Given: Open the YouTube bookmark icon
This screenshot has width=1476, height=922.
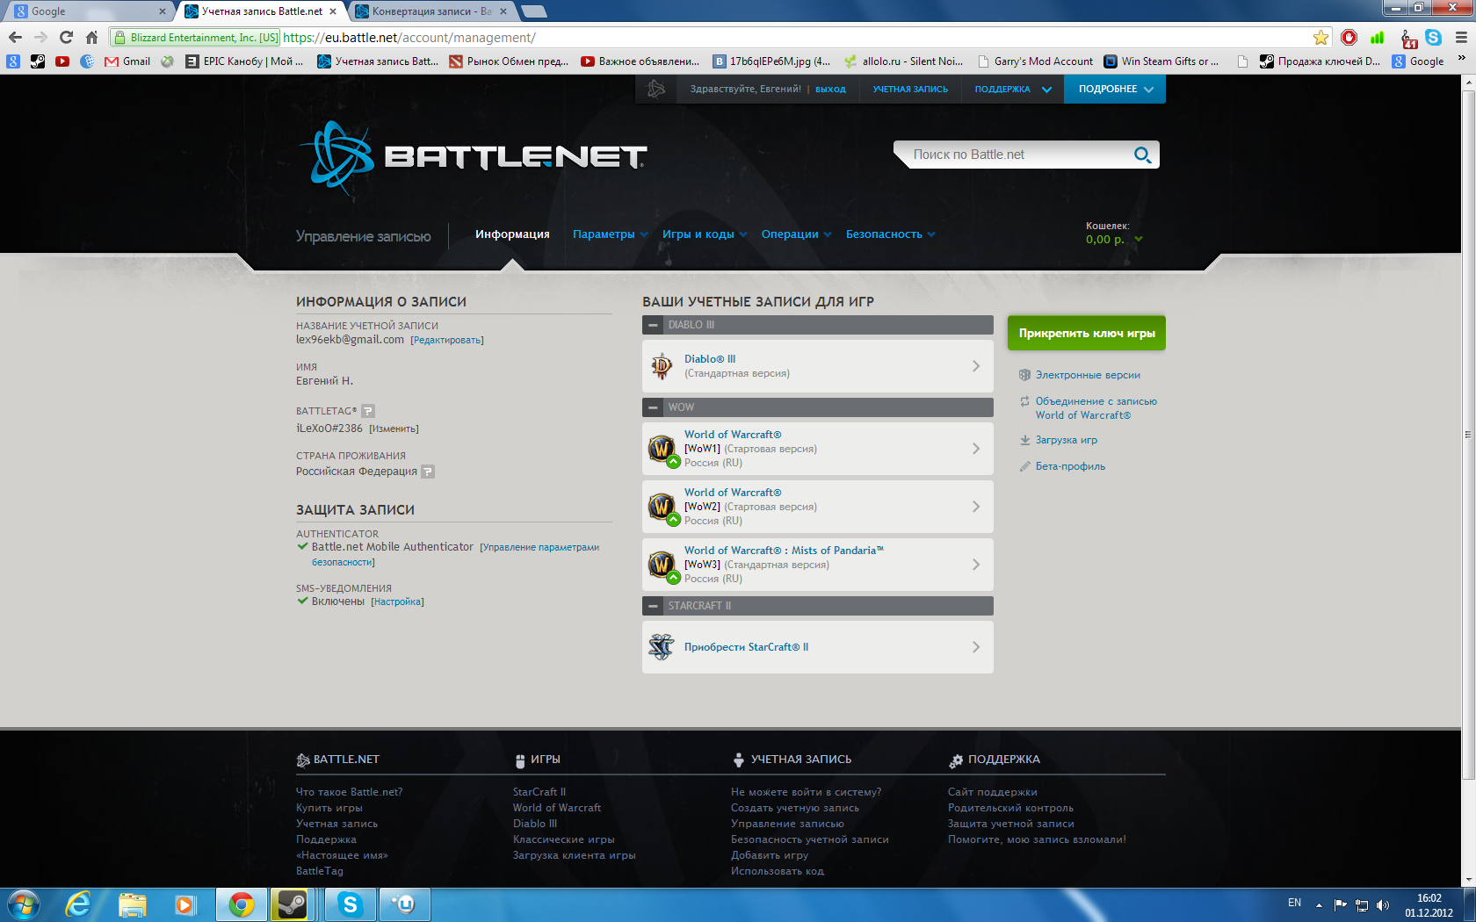Looking at the screenshot, I should (62, 61).
